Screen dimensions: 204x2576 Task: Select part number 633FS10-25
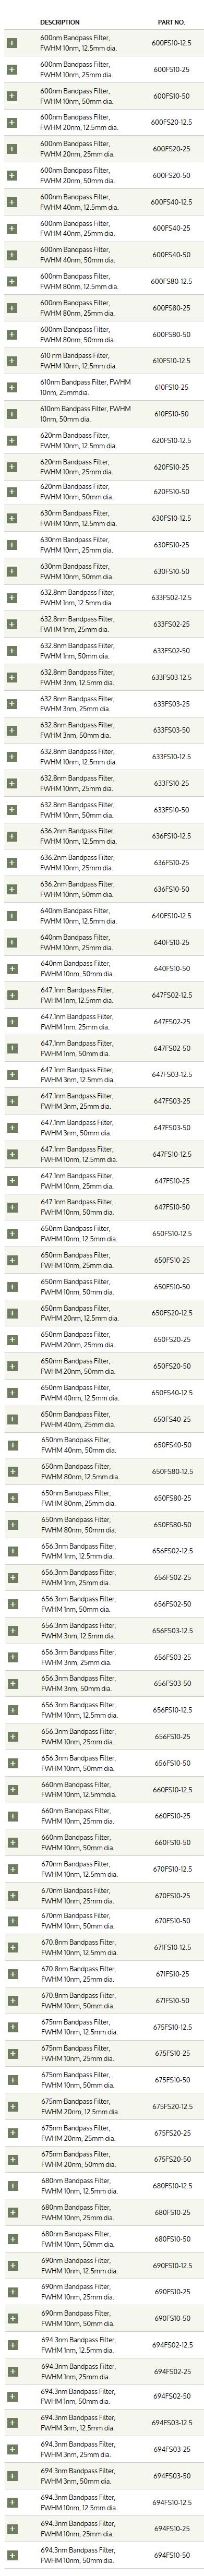pyautogui.click(x=172, y=784)
